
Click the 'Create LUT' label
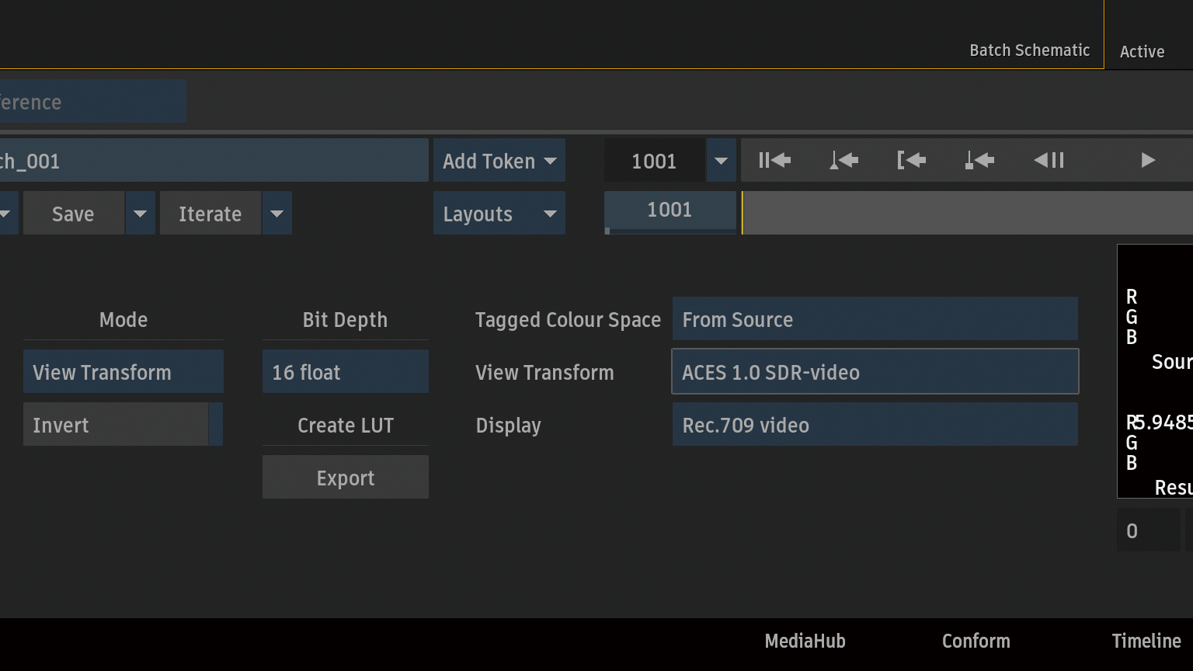tap(346, 425)
